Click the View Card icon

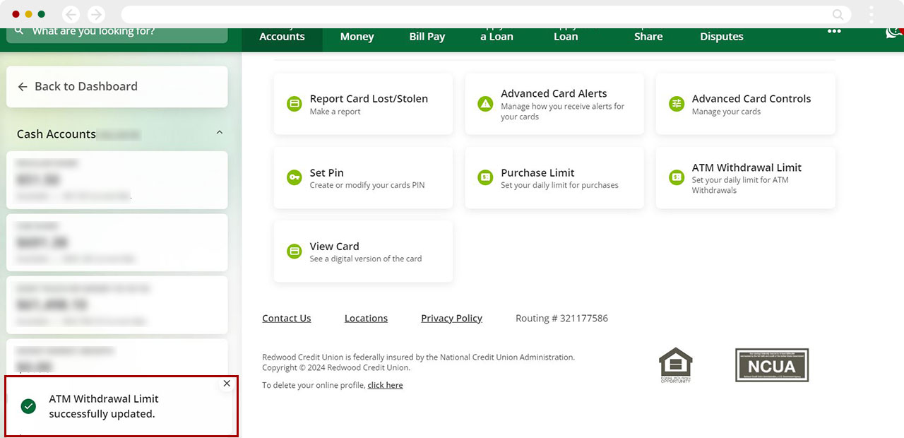click(x=294, y=251)
